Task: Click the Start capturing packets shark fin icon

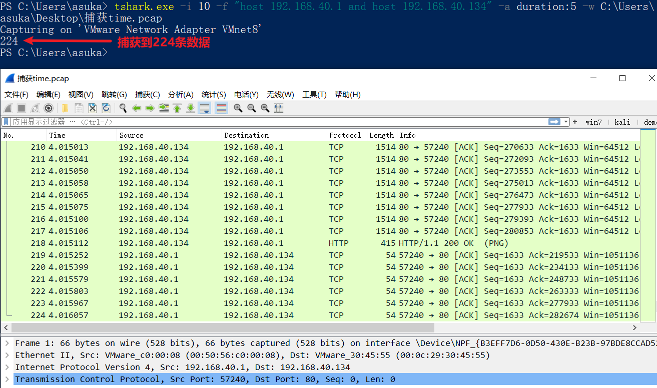Action: click(x=8, y=108)
